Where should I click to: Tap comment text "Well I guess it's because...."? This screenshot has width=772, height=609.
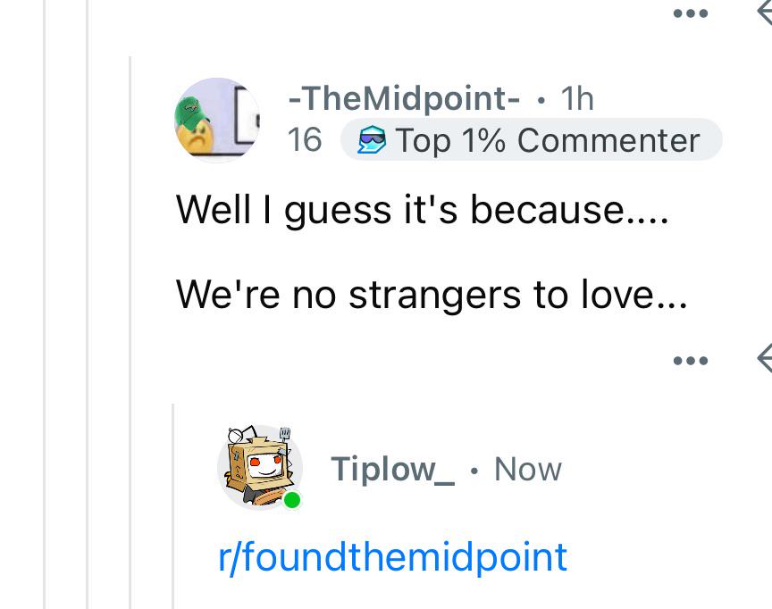pos(423,210)
